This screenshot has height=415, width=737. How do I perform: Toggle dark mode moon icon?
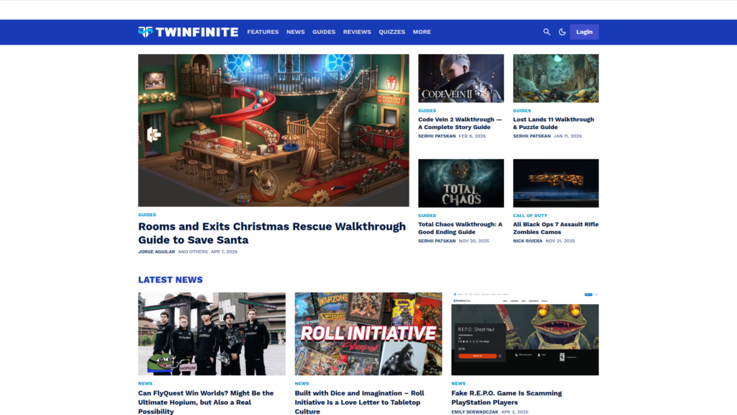561,32
